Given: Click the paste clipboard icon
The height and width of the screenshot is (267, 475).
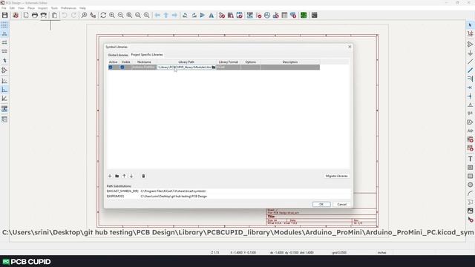Looking at the screenshot, I should (54, 15).
